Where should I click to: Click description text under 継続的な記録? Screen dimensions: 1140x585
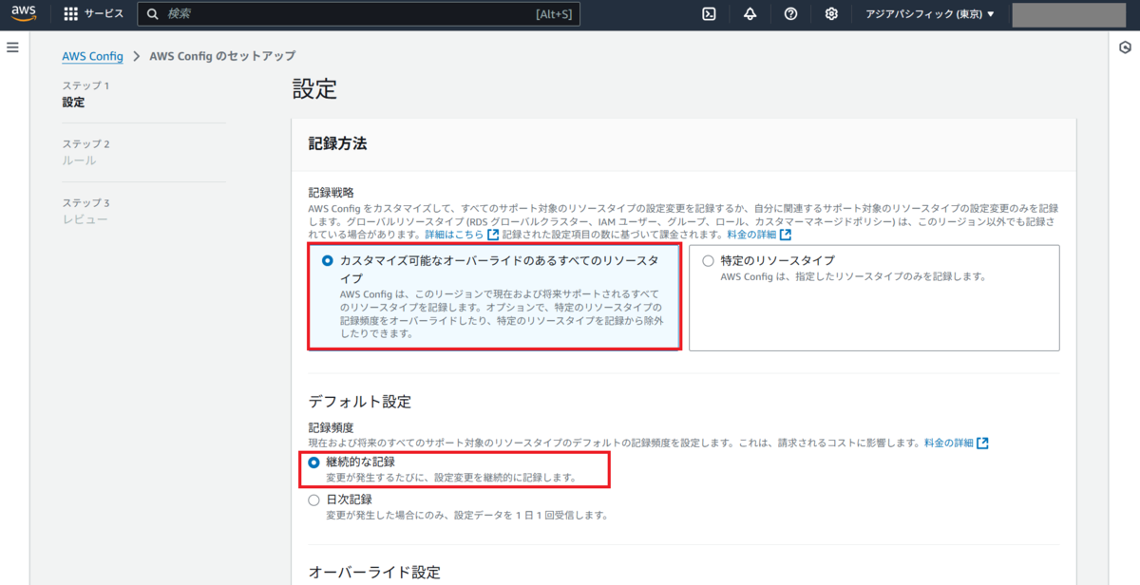(451, 478)
